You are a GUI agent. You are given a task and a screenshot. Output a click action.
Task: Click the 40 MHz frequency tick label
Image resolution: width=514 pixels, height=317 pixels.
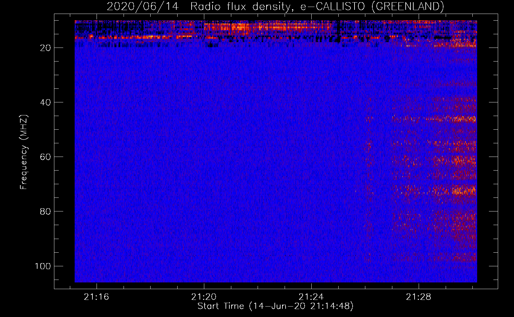point(45,102)
